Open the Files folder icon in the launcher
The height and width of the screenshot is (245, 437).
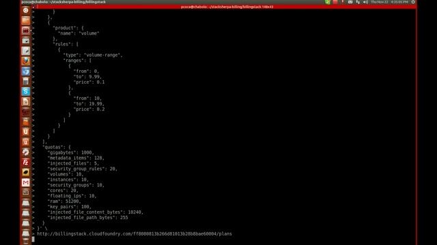26,20
